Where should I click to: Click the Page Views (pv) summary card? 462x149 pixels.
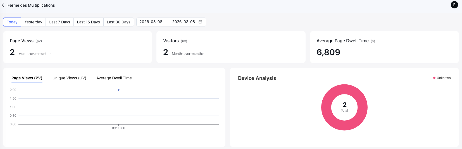[x=77, y=47]
